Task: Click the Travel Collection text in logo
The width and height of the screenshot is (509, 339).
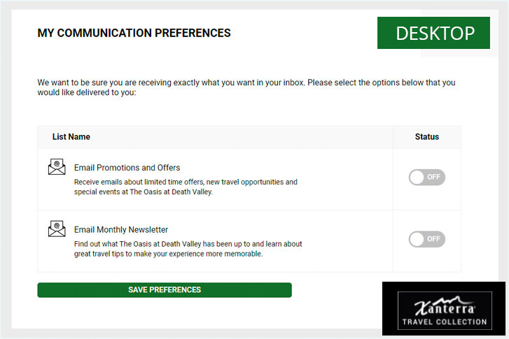Action: click(445, 322)
